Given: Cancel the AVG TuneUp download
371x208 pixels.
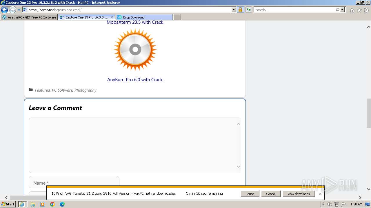Looking at the screenshot, I should [x=271, y=194].
